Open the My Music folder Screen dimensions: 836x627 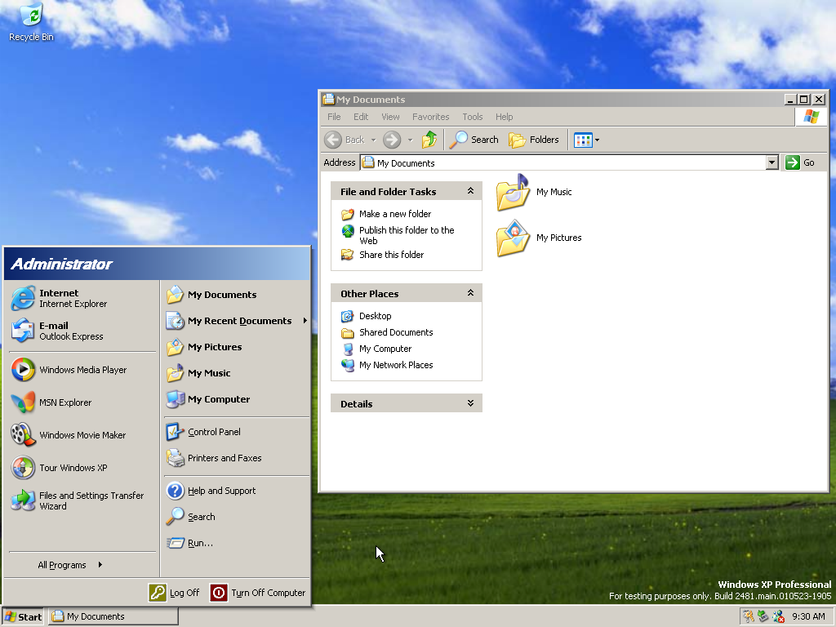[514, 193]
